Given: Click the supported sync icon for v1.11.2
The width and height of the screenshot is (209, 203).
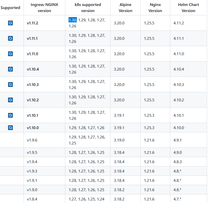Looking at the screenshot, I should [10, 23].
